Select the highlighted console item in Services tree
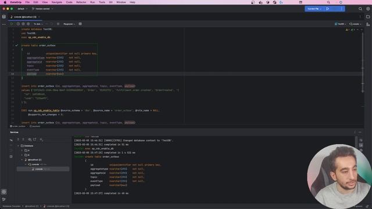372x209 pixels. coord(43,169)
